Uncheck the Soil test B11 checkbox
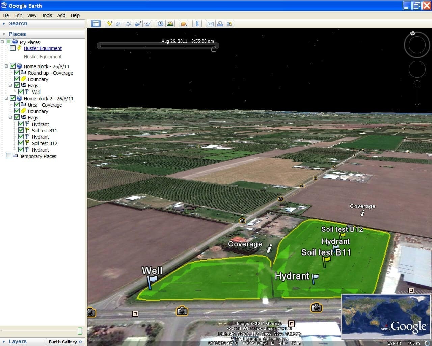 coord(21,130)
